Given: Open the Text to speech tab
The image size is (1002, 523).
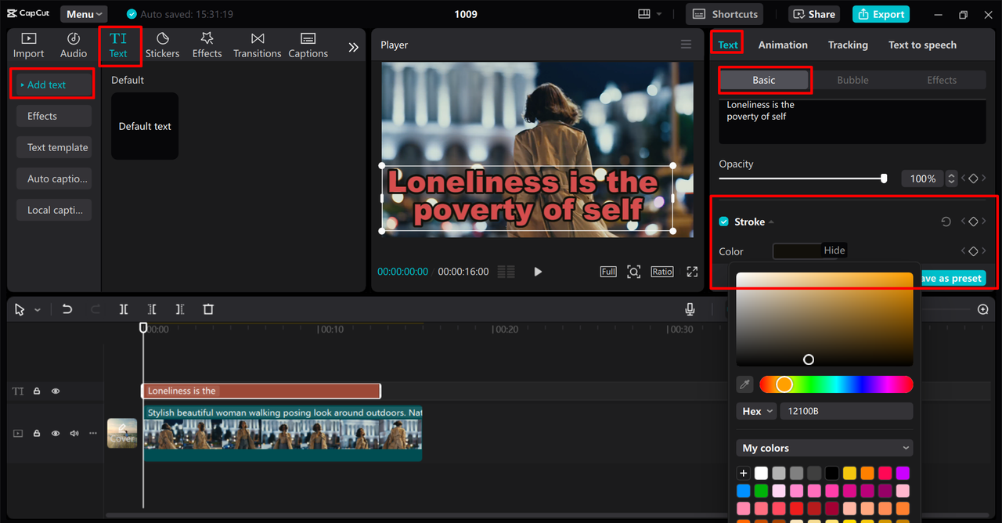Looking at the screenshot, I should [x=922, y=45].
